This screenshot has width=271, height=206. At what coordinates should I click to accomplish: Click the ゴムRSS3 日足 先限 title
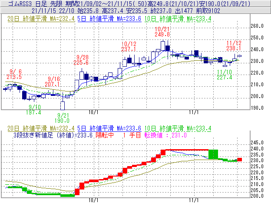36,3
